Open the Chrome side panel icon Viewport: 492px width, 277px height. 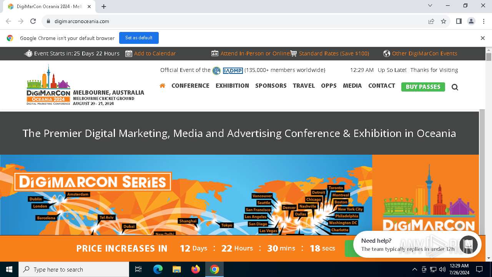point(459,21)
